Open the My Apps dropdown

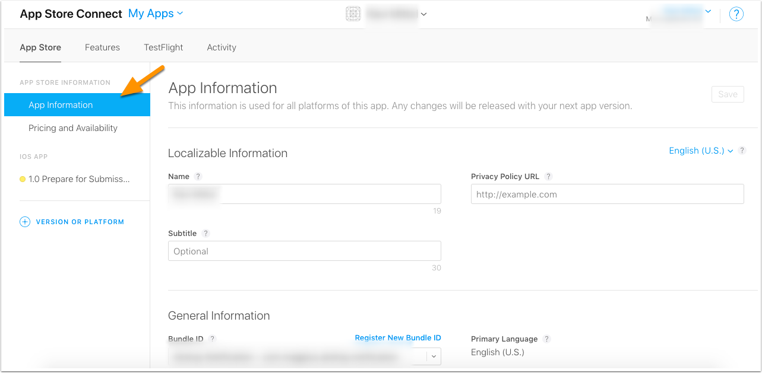click(156, 14)
